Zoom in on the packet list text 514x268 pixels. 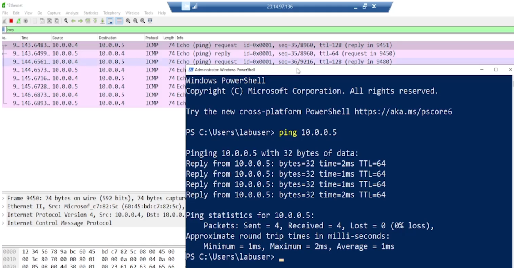[x=128, y=21]
